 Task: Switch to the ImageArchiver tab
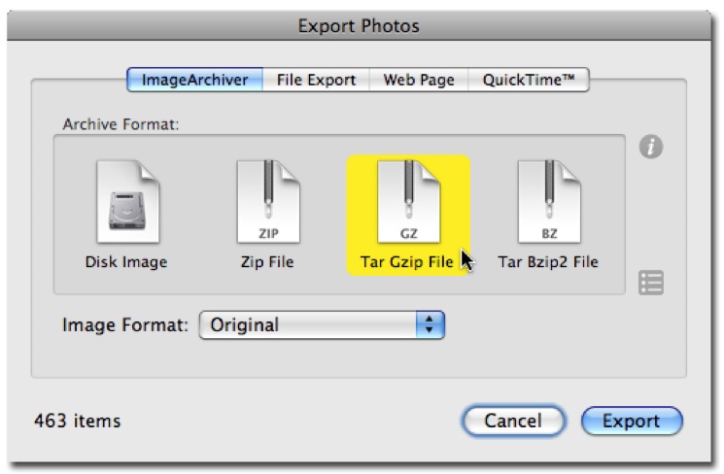(x=195, y=80)
